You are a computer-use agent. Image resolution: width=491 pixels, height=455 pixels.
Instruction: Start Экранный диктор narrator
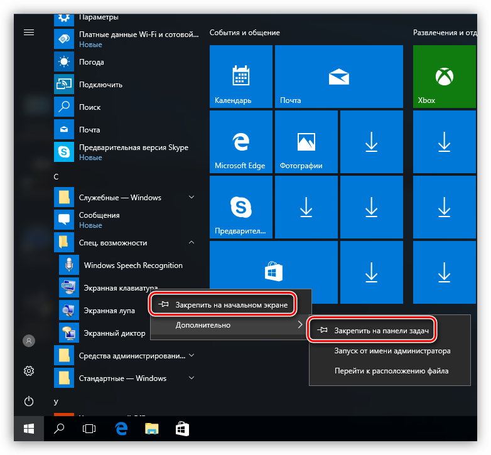104,333
